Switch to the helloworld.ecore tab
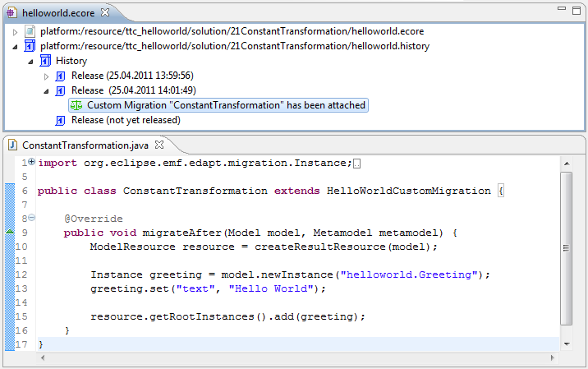The height and width of the screenshot is (369, 588). tap(58, 13)
